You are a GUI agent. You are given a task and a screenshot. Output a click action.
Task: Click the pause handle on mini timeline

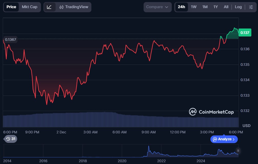[x=238, y=151]
